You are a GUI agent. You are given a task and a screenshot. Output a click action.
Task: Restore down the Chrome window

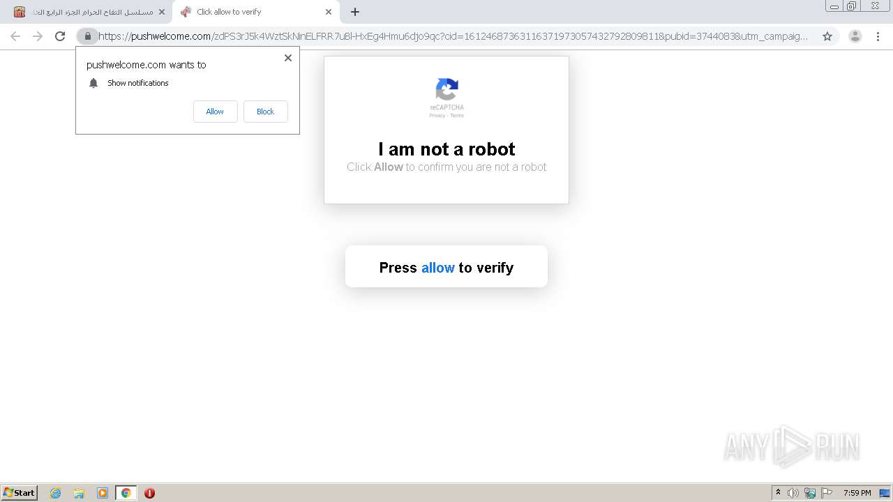(x=852, y=6)
